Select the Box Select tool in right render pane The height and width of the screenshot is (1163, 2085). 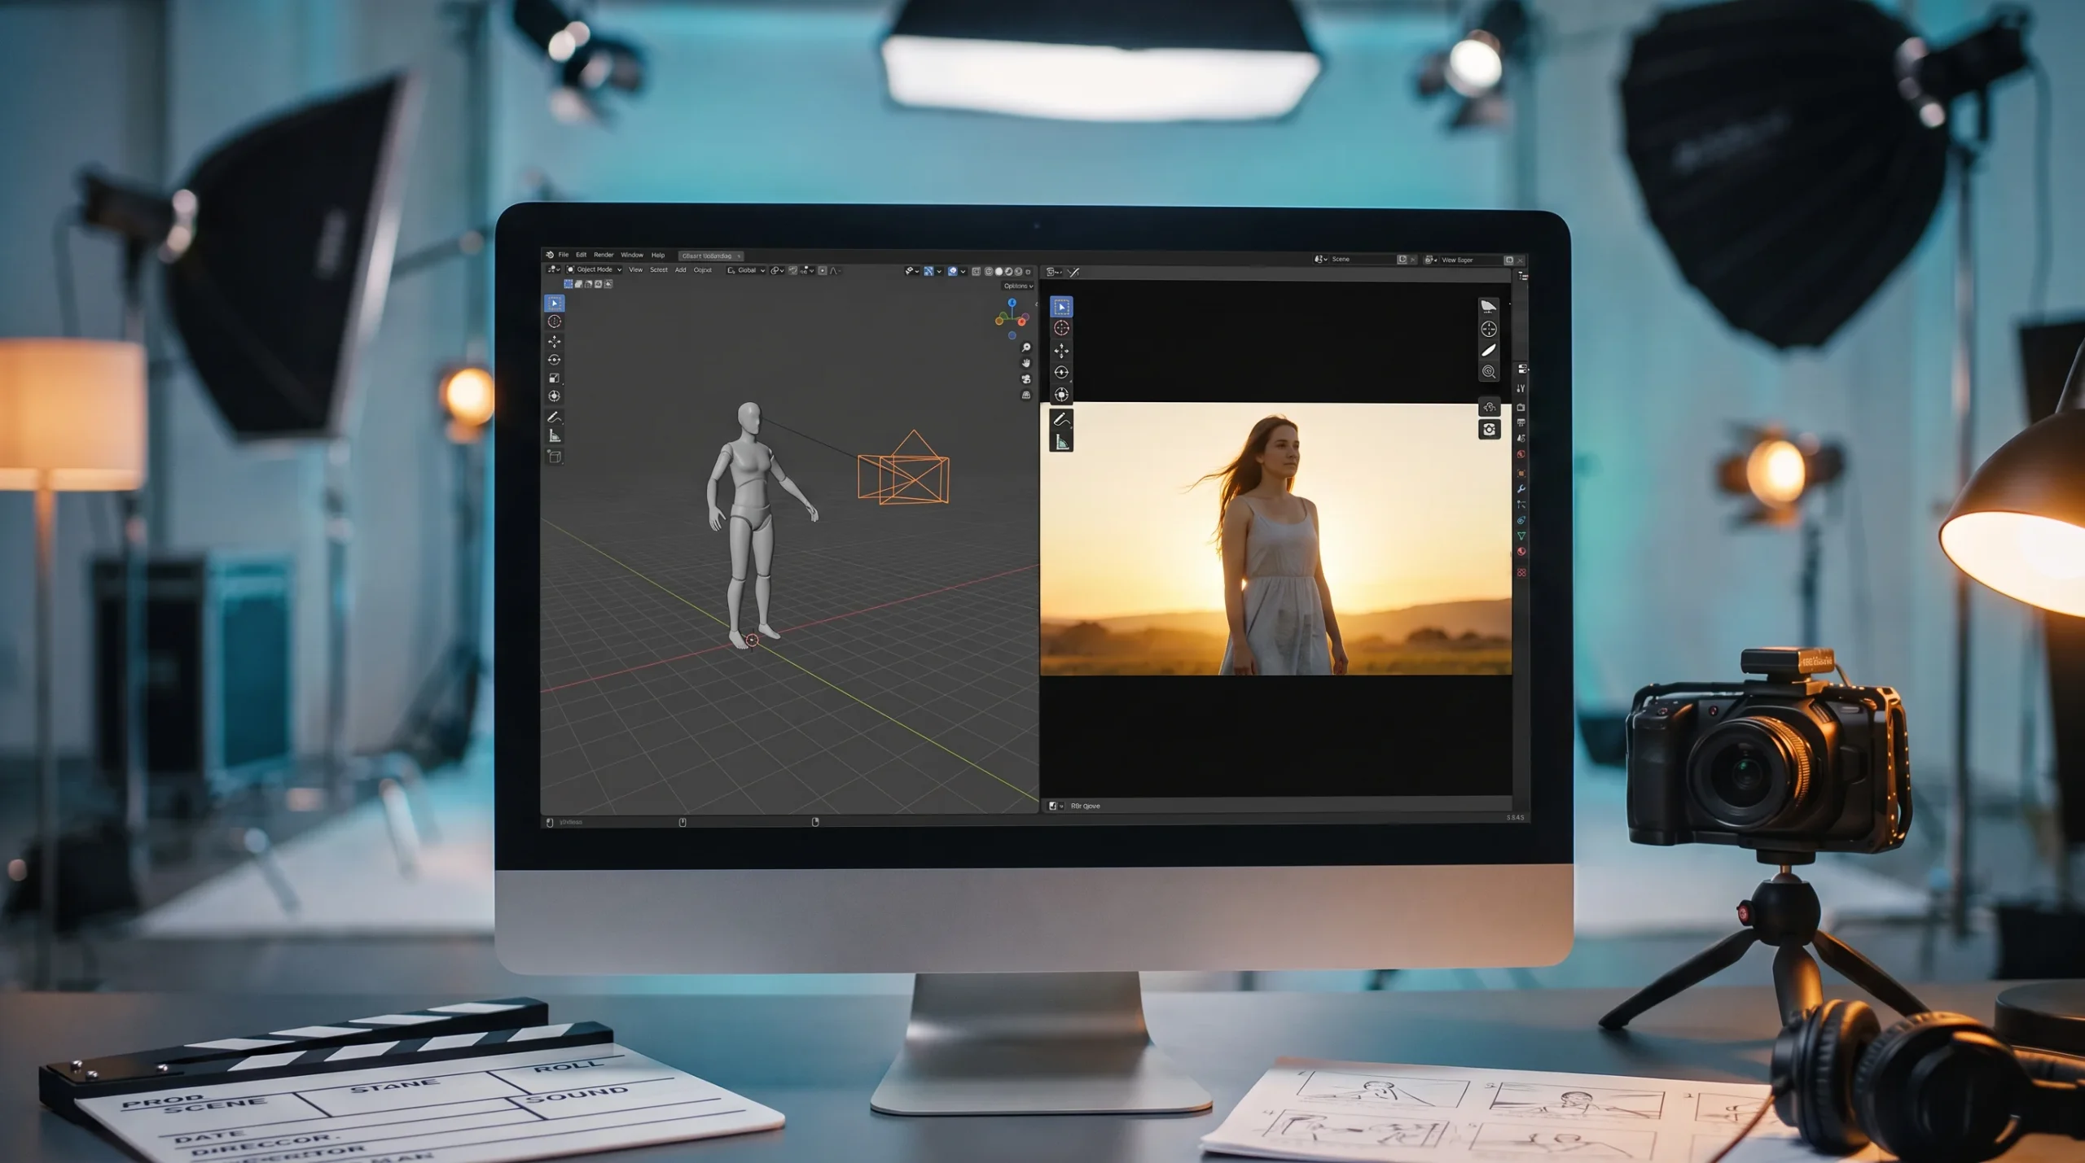(1061, 307)
